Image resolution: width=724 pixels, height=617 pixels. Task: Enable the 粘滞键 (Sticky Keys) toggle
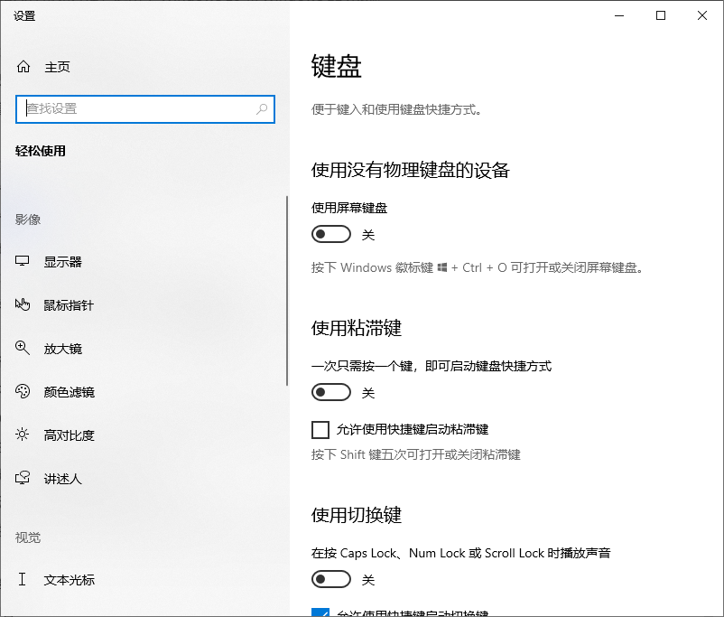point(330,392)
